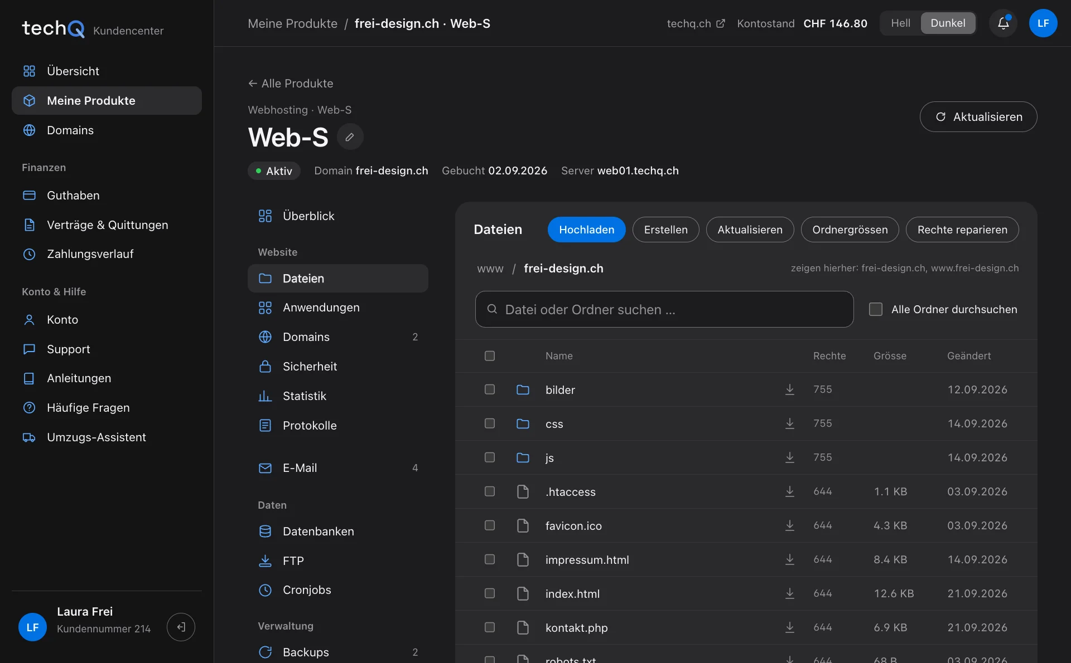This screenshot has width=1071, height=663.
Task: Click the Erstellen button
Action: (x=665, y=230)
